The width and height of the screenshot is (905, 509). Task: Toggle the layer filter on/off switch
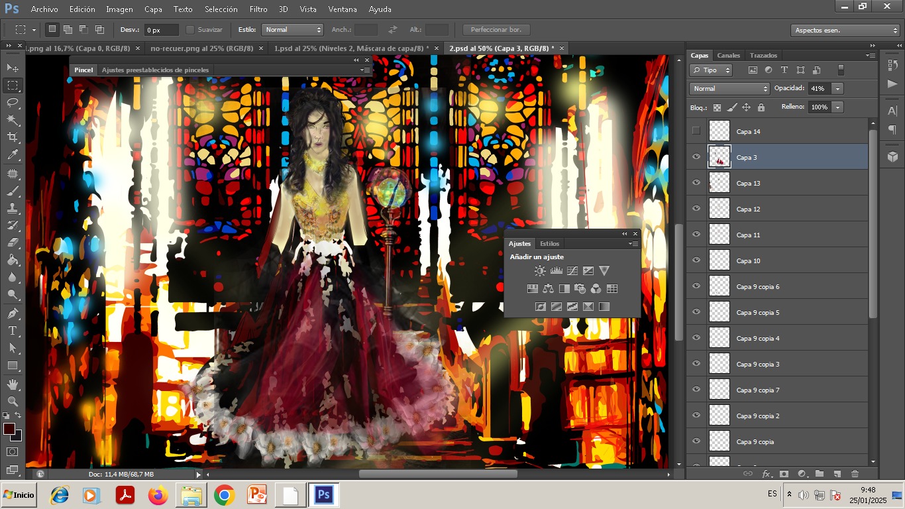coord(841,70)
